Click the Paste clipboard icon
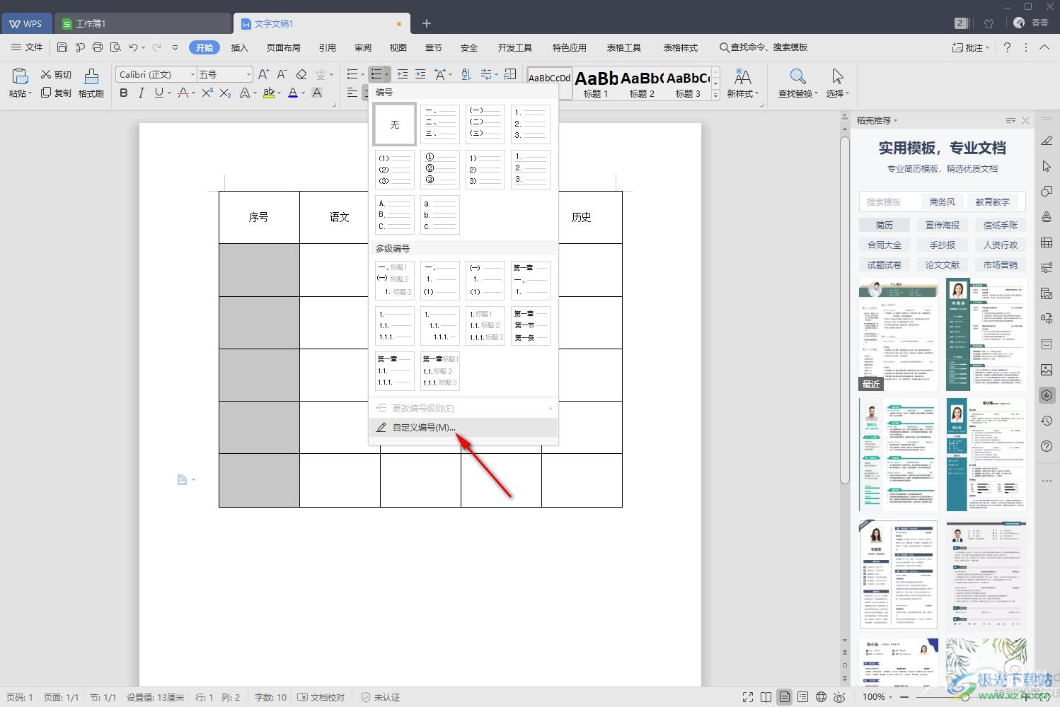This screenshot has width=1060, height=707. (21, 76)
